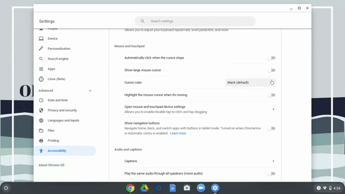Image resolution: width=345 pixels, height=194 pixels.
Task: Click the magnifier icon in Search settings bar
Action: (x=142, y=21)
